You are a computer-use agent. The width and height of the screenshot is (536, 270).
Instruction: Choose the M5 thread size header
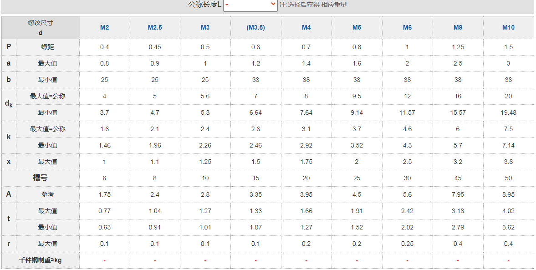click(x=357, y=27)
